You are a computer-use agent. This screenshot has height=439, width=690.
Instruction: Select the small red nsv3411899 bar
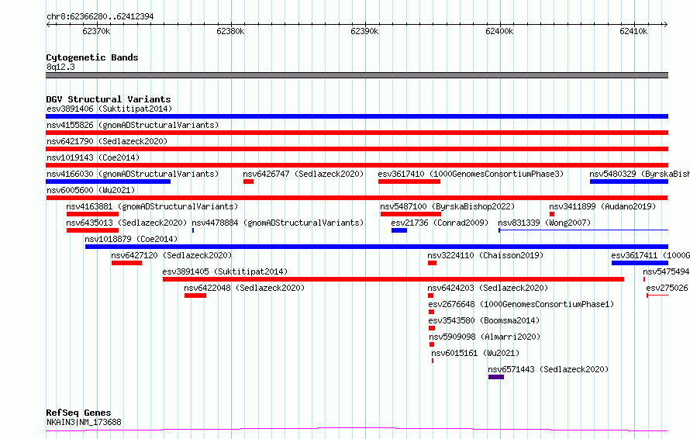click(552, 214)
